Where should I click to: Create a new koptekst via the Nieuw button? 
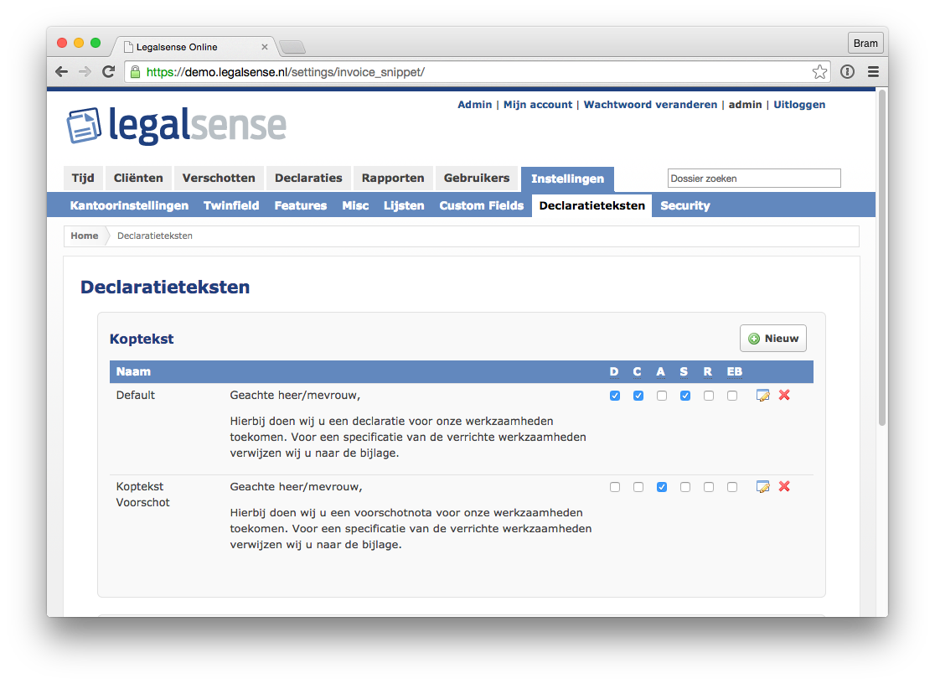tap(772, 338)
